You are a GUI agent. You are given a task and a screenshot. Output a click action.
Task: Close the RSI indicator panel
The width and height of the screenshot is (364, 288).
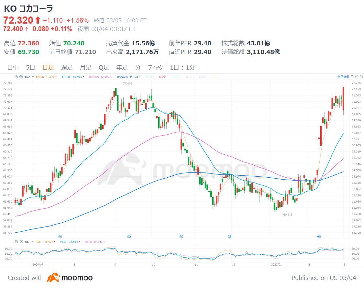click(x=21, y=242)
